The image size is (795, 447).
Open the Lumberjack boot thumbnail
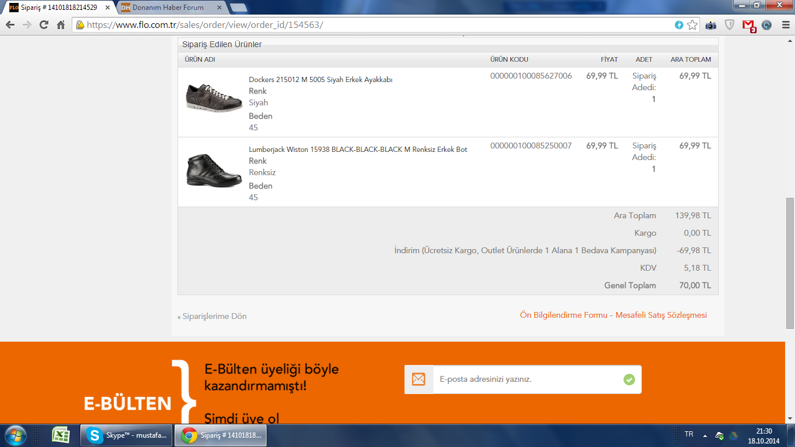click(x=214, y=170)
